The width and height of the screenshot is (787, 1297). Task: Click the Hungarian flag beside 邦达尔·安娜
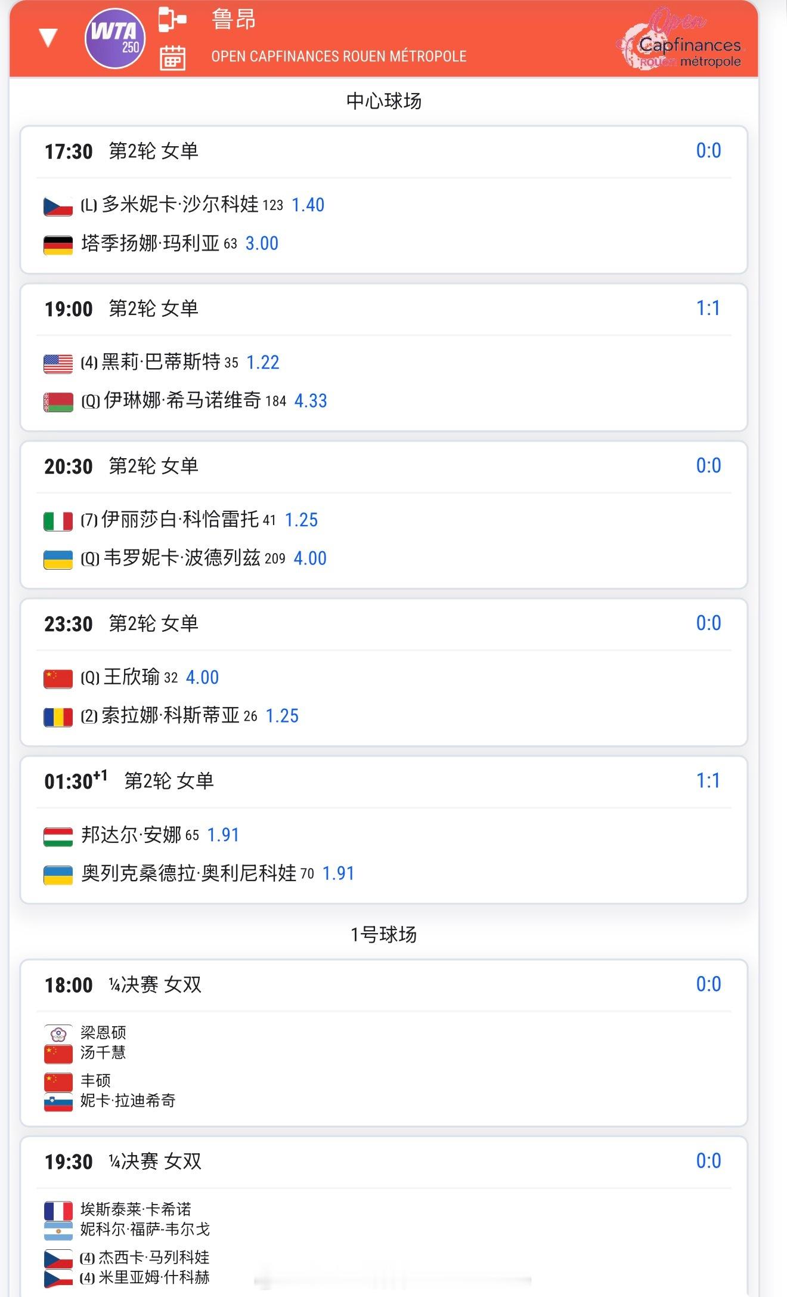(x=58, y=836)
